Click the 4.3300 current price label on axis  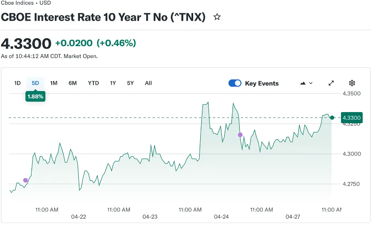(x=351, y=118)
